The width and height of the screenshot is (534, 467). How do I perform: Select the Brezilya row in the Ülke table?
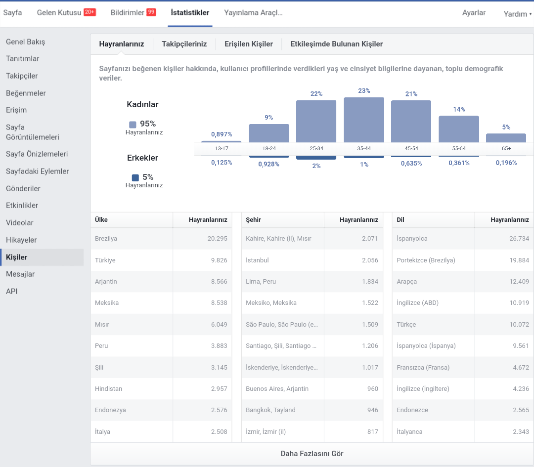(161, 239)
